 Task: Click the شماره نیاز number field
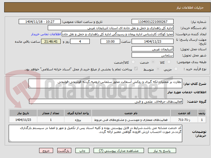pos(153,22)
